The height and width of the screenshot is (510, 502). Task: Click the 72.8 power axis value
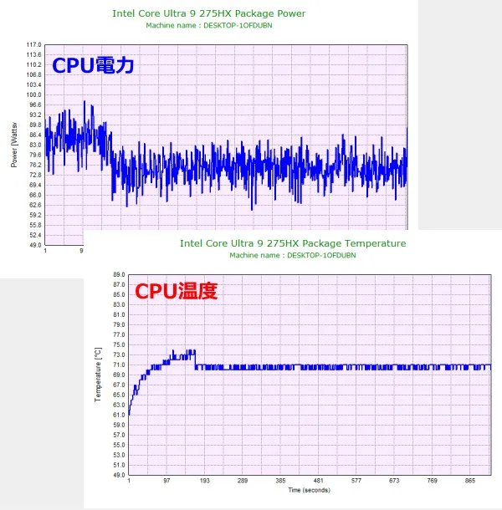(35, 176)
